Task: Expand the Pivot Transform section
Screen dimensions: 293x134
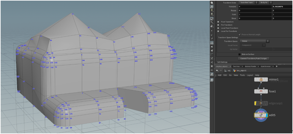Action: point(218,22)
